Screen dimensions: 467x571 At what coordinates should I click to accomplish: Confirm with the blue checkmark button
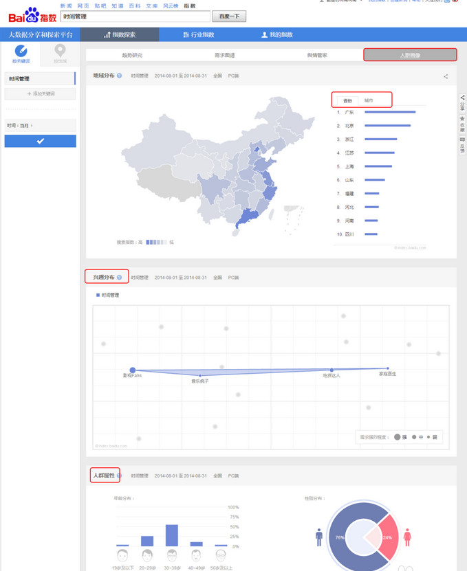40,141
